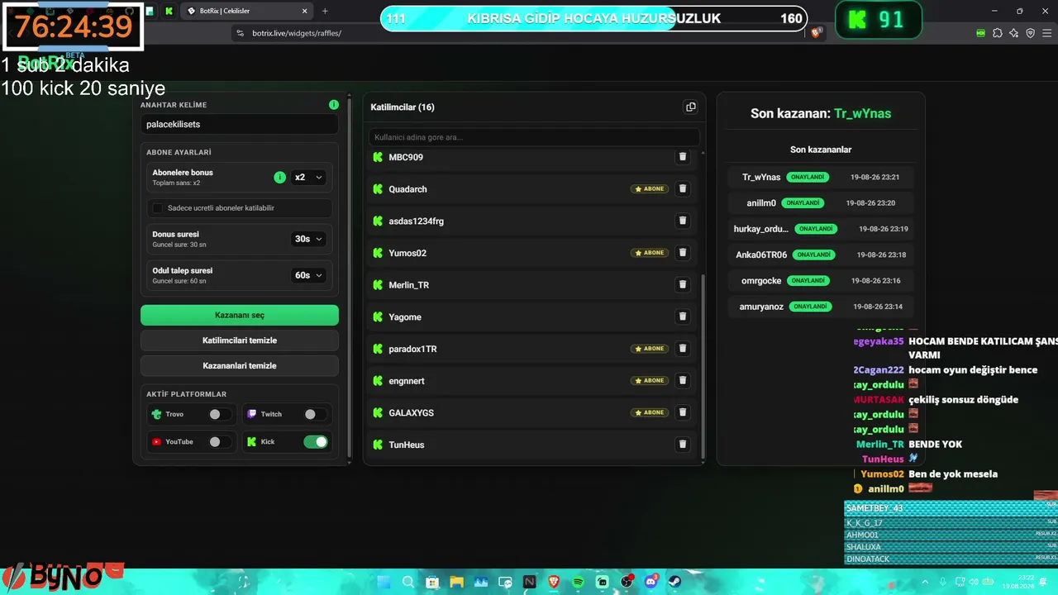This screenshot has width=1058, height=595.
Task: Open File Explorer from the taskbar
Action: pos(456,582)
